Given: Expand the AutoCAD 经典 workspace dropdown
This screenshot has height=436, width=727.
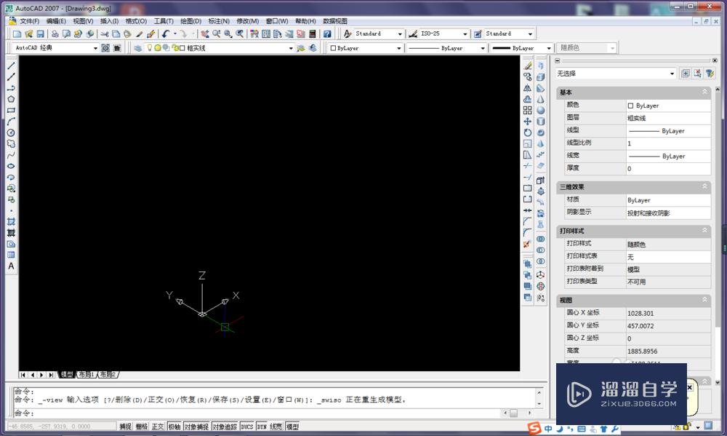Looking at the screenshot, I should 95,47.
